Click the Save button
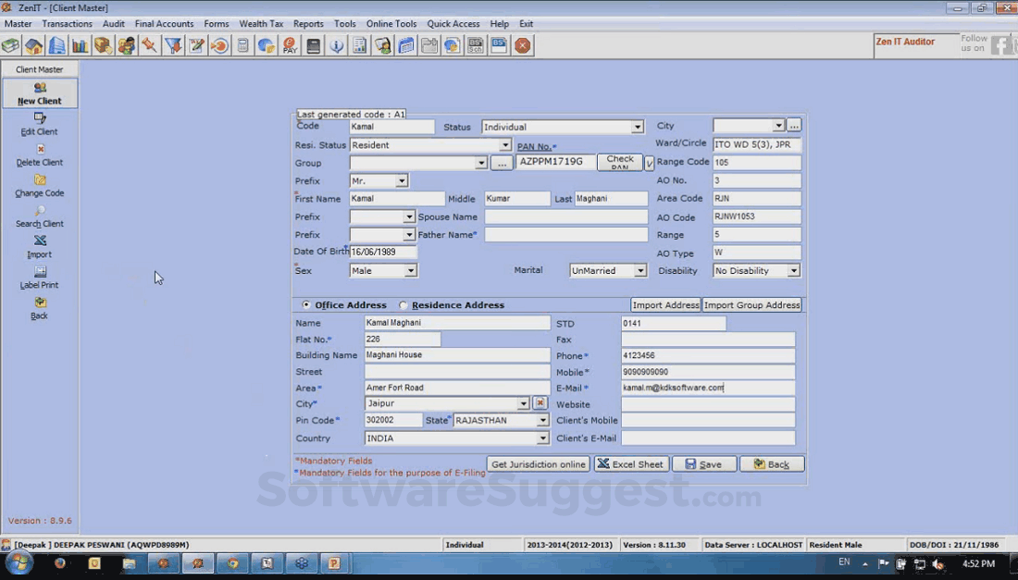1018x580 pixels. pyautogui.click(x=703, y=464)
